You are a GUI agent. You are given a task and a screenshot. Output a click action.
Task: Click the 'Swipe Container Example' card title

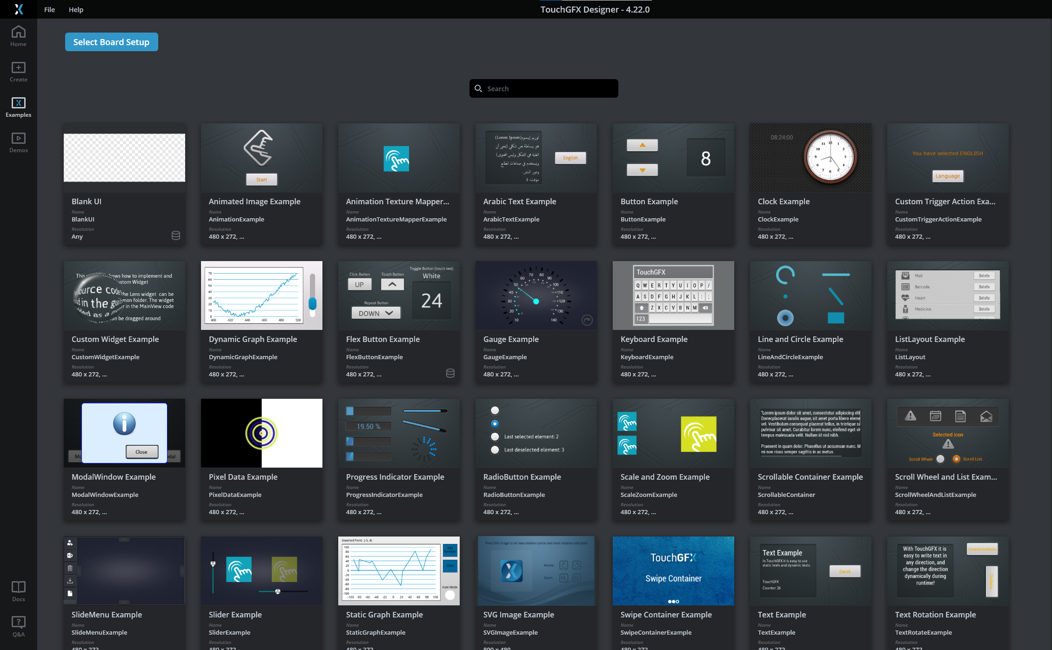click(666, 615)
